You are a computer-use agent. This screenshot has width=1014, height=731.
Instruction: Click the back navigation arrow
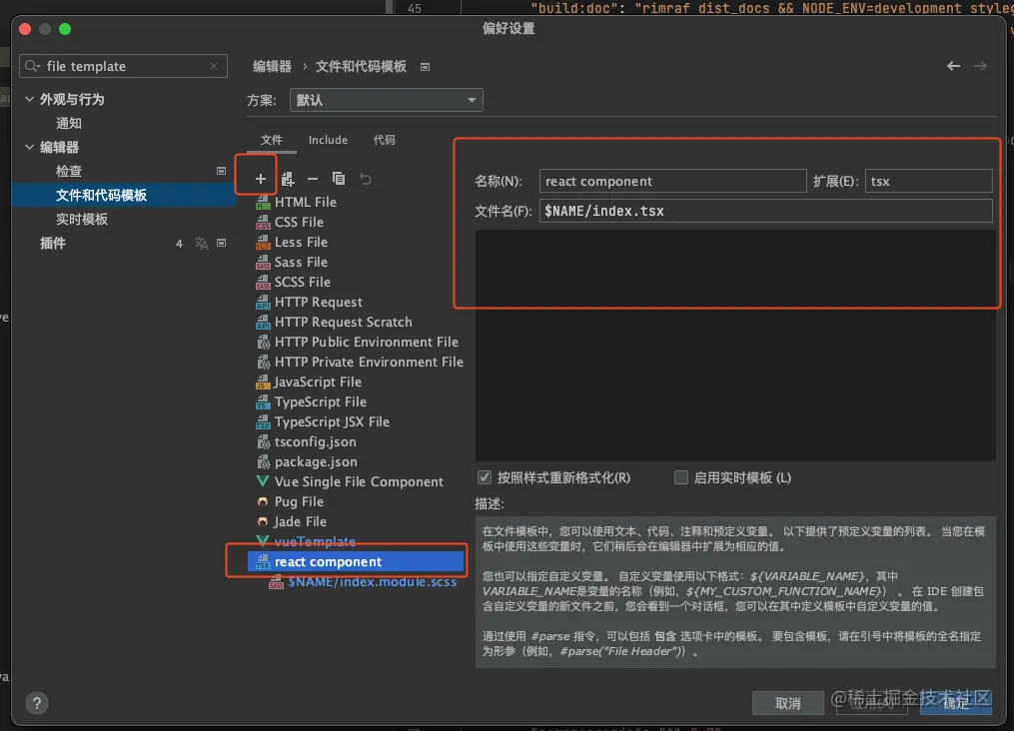(x=952, y=65)
